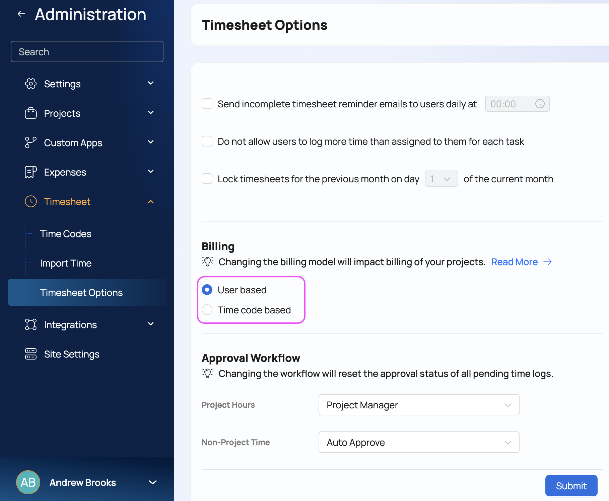609x501 pixels.
Task: Click the sidebar Search input field
Action: (x=87, y=52)
